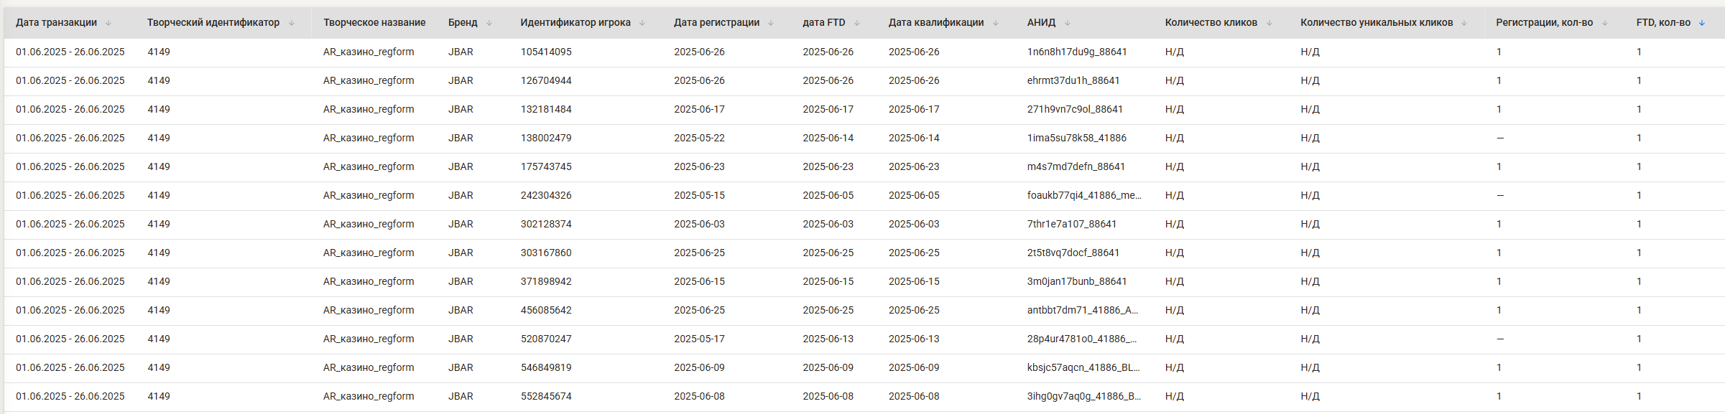The image size is (1725, 414).
Task: Click АНИД value 1ima5su78k58_41886
Action: 1077,138
